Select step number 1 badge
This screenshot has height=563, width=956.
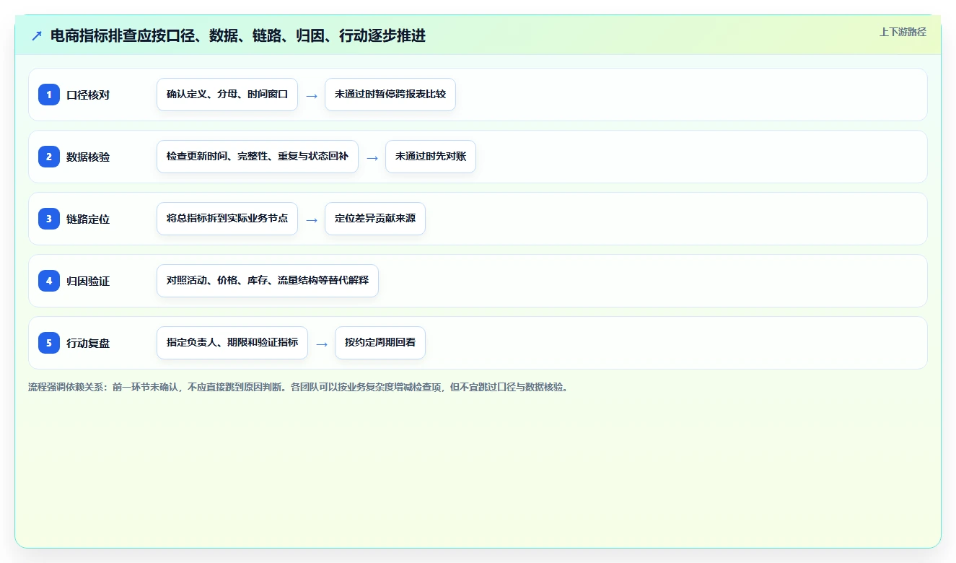point(49,95)
